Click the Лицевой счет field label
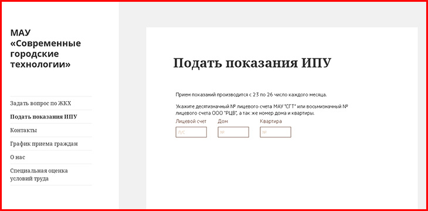The width and height of the screenshot is (428, 211). (x=191, y=122)
